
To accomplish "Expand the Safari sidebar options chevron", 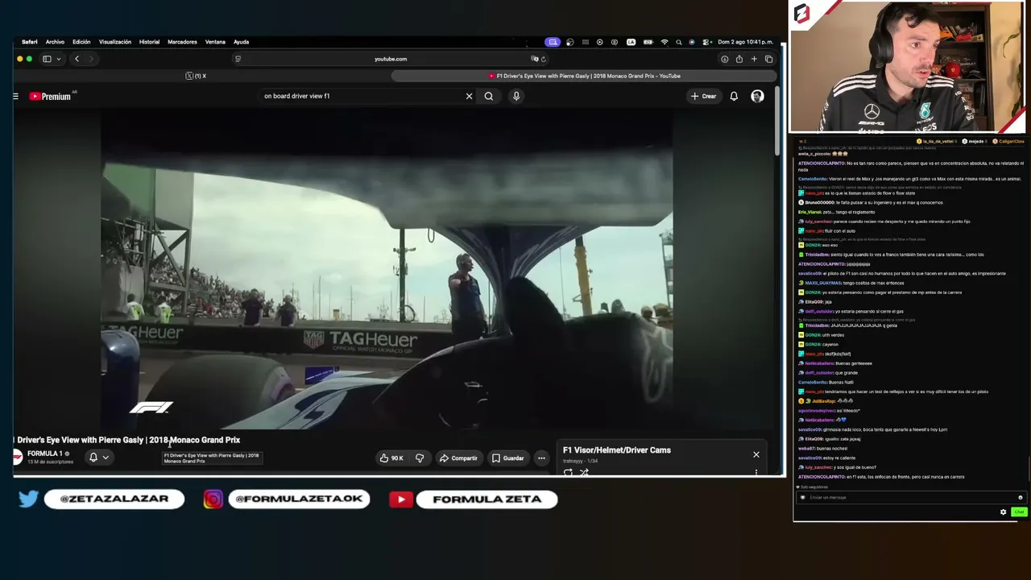I will pyautogui.click(x=58, y=59).
